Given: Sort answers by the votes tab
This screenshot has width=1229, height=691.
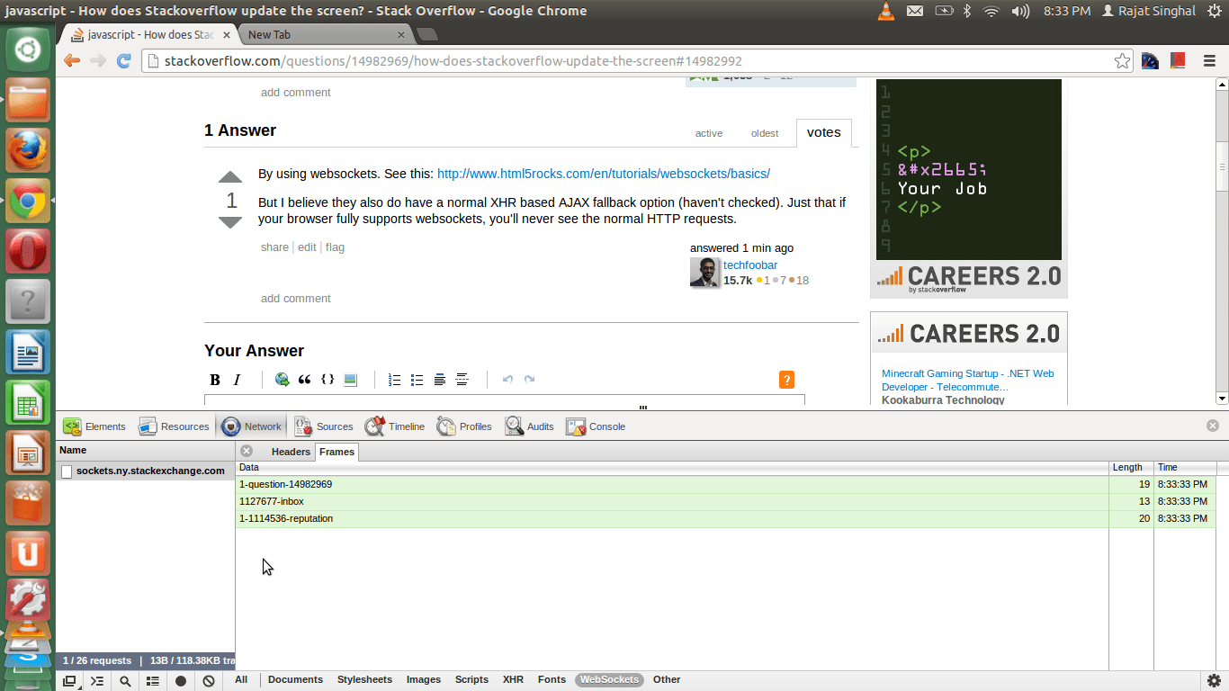Looking at the screenshot, I should (823, 132).
